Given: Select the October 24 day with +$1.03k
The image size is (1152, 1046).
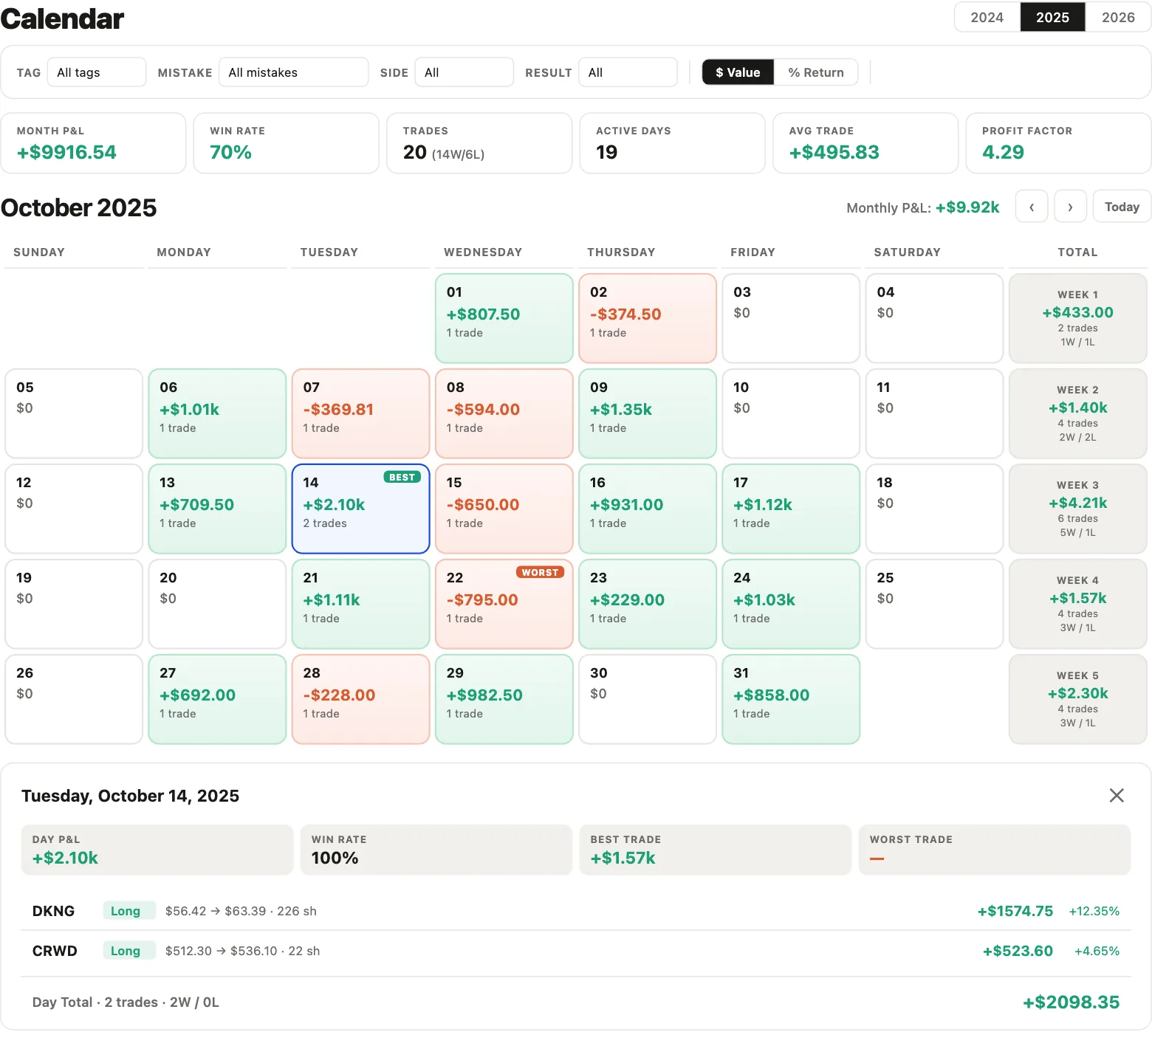Looking at the screenshot, I should [x=791, y=604].
